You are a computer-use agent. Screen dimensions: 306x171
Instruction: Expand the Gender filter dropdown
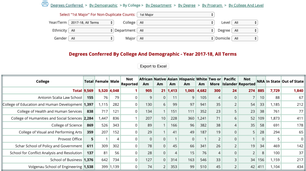pos(91,39)
